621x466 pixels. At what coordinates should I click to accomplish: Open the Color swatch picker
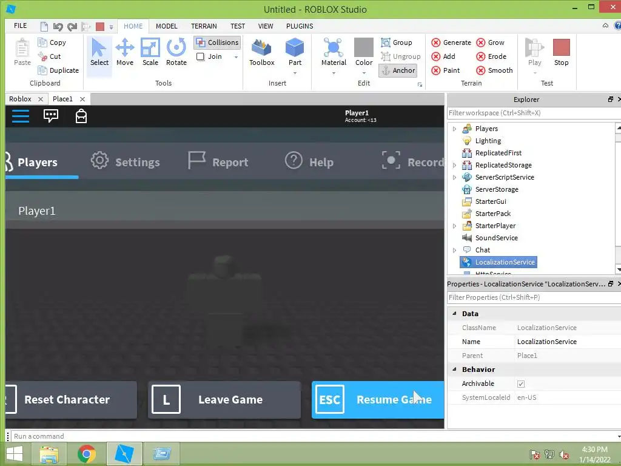tap(364, 48)
